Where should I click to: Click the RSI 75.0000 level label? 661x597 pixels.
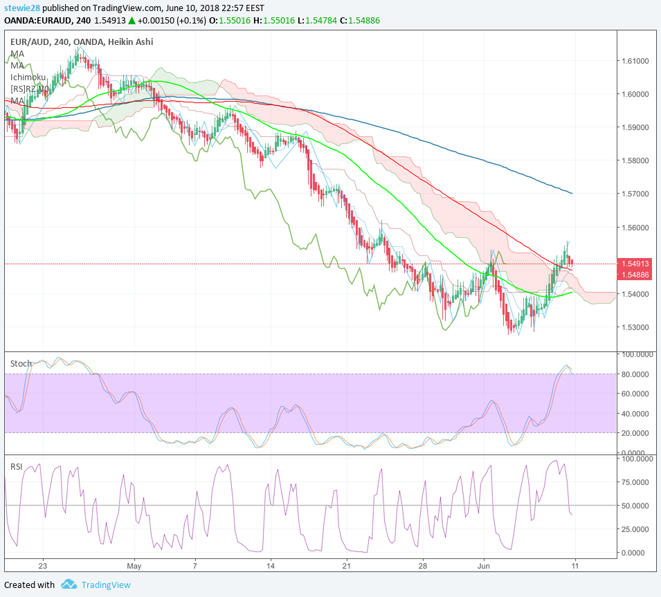(x=635, y=482)
